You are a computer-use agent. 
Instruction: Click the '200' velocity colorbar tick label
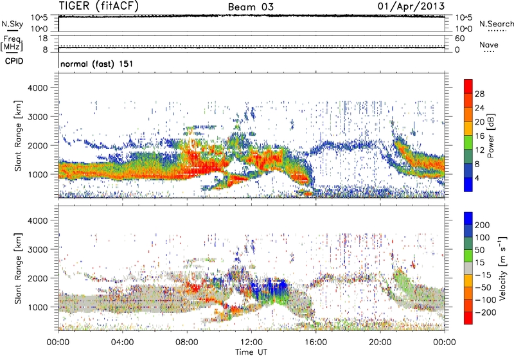483,225
